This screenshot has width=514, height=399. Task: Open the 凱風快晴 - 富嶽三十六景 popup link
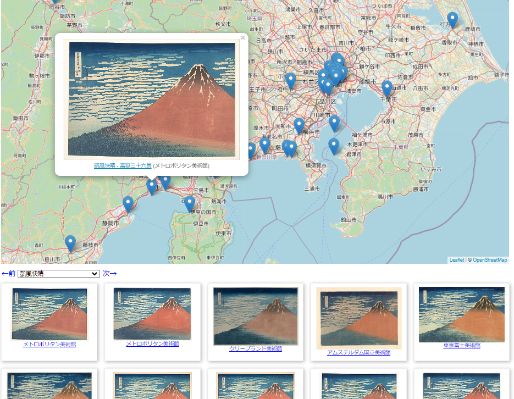(x=123, y=166)
